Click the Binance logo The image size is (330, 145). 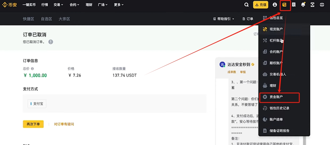[10, 5]
